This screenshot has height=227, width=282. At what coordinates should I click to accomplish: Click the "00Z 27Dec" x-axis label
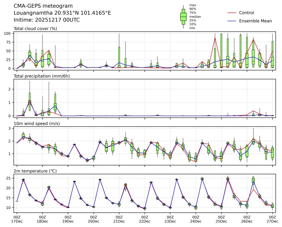point(272,219)
